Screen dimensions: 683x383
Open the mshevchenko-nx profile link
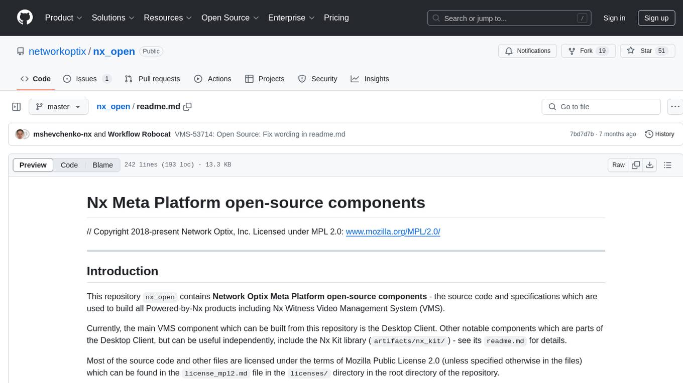(x=62, y=134)
